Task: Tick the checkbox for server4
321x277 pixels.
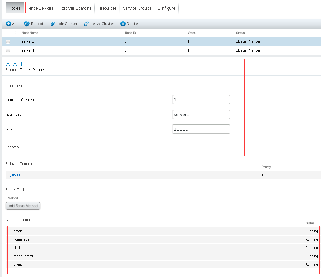Action: pyautogui.click(x=8, y=50)
